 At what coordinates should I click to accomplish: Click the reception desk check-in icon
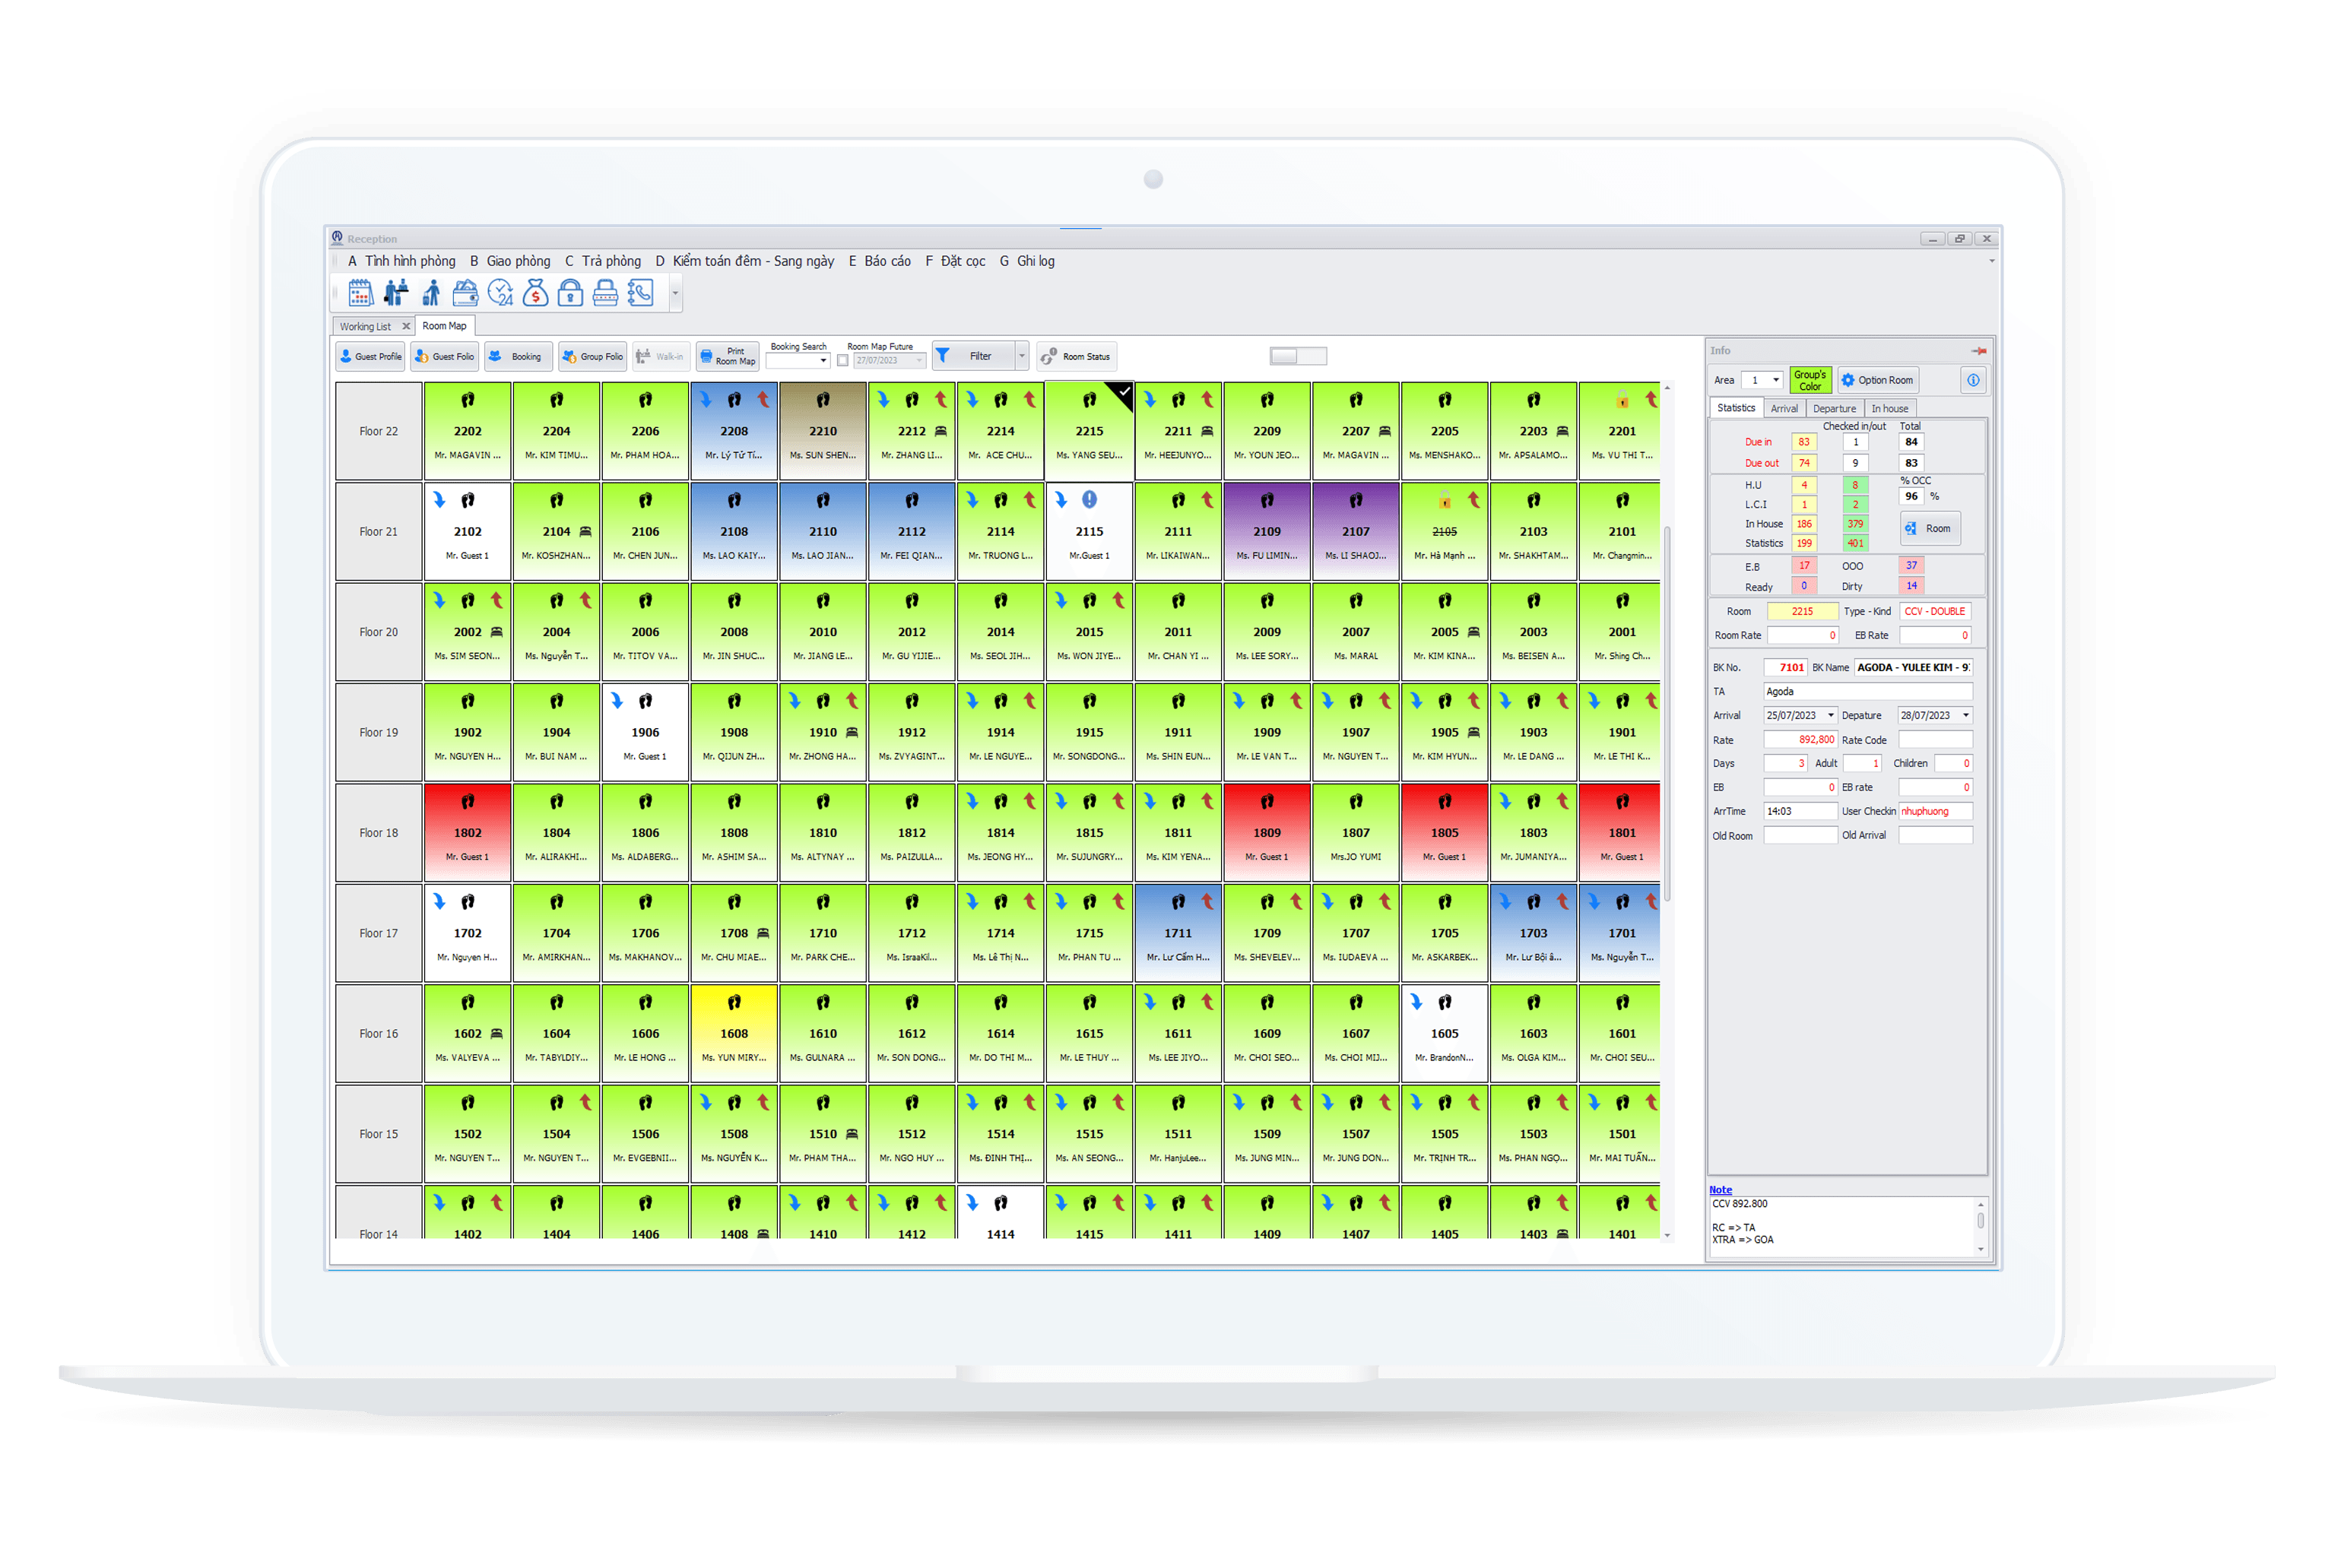click(396, 293)
